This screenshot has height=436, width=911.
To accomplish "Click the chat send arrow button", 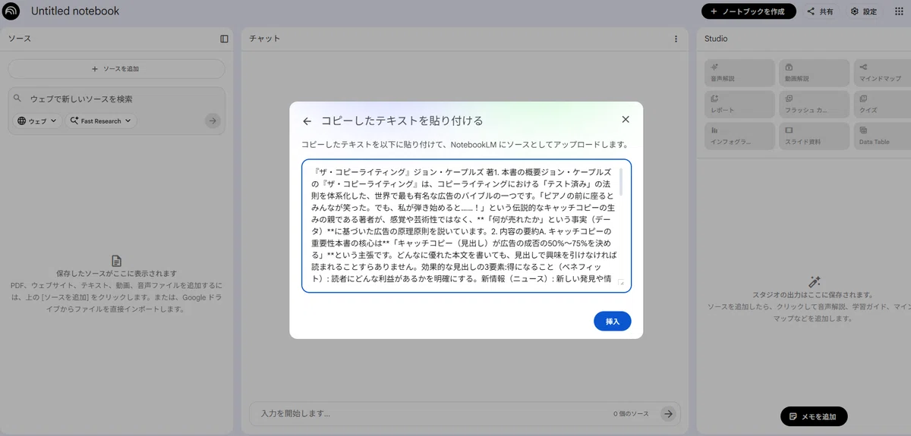I will point(667,413).
